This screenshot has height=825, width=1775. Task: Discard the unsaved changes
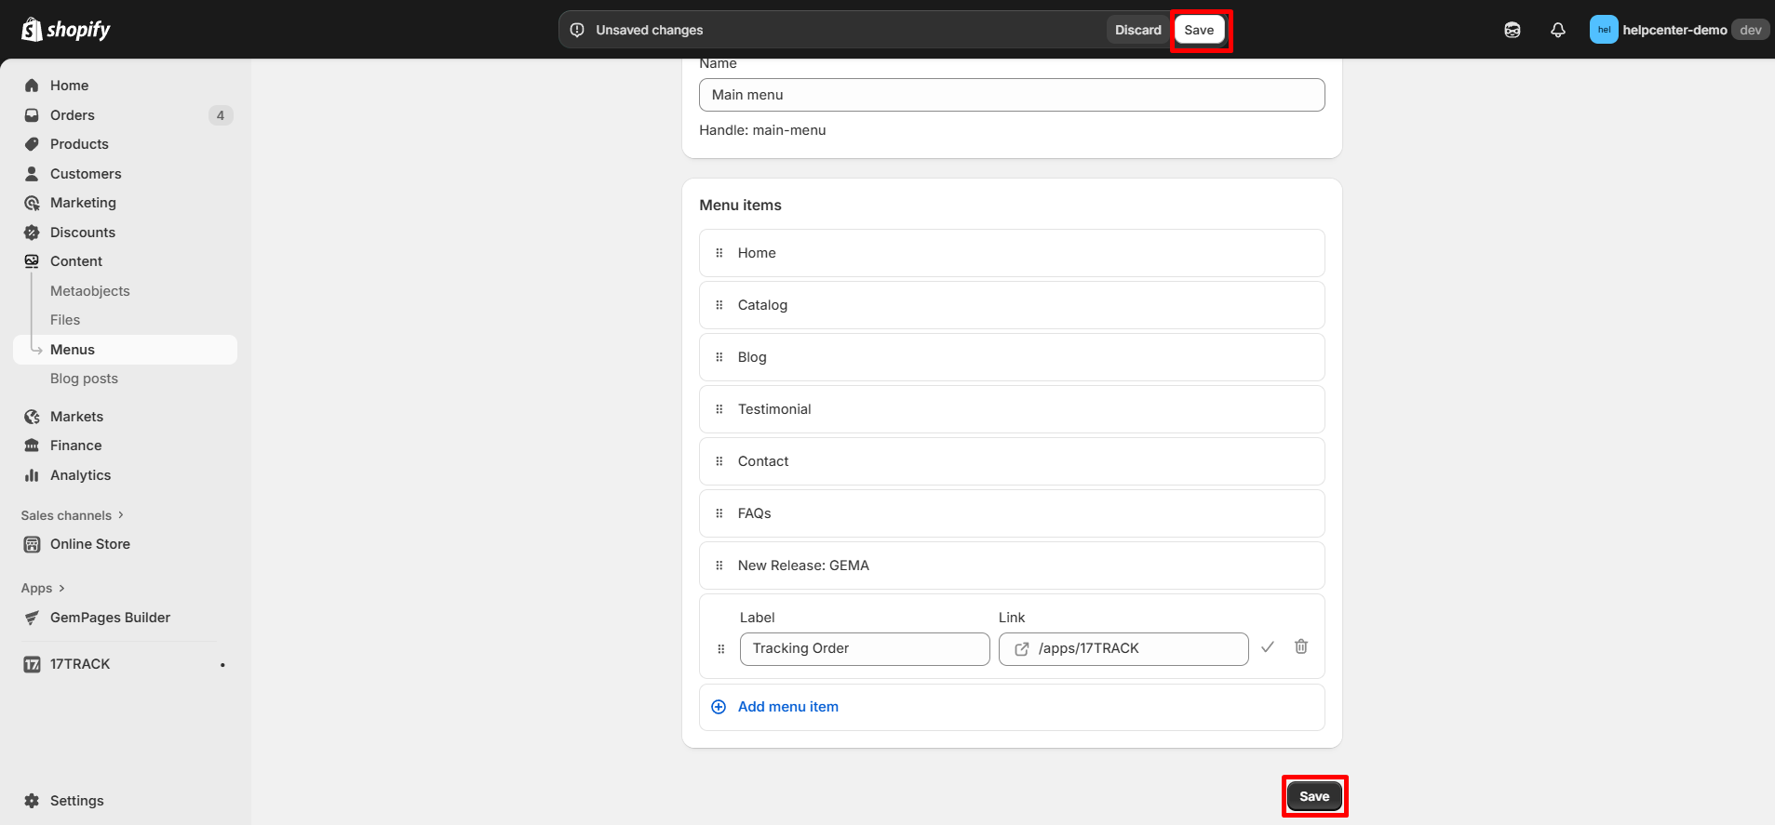coord(1137,30)
